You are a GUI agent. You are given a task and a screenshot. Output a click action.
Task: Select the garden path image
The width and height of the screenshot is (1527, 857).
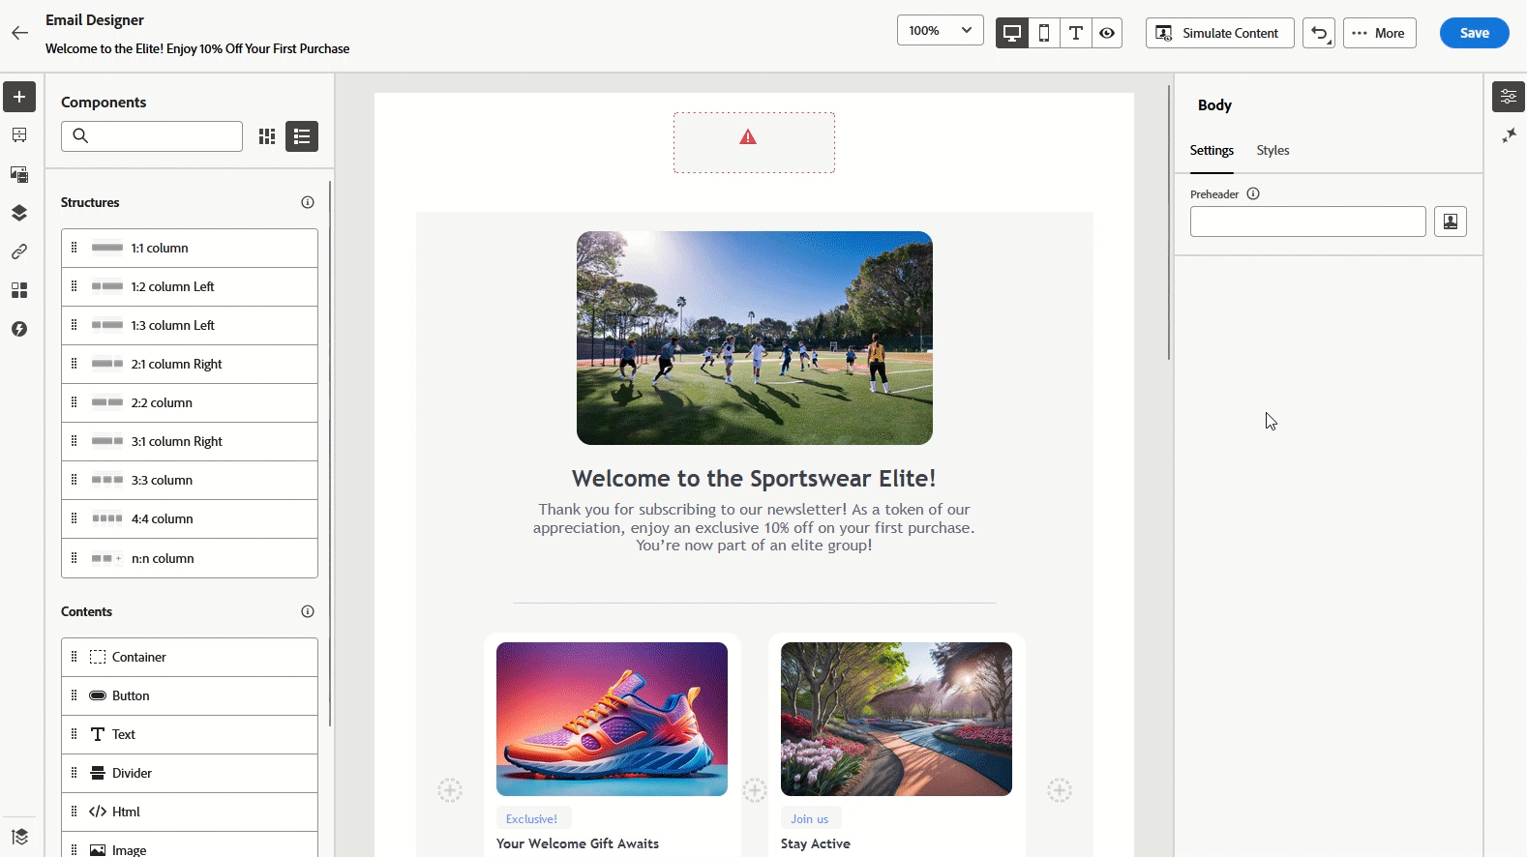click(896, 719)
